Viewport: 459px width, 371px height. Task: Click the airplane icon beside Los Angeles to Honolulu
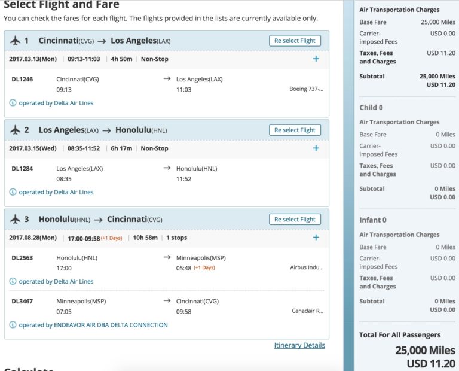[16, 130]
